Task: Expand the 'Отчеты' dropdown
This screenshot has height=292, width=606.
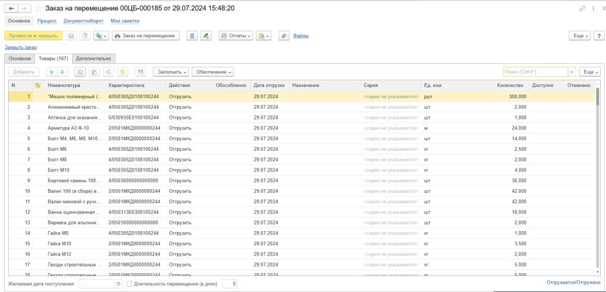Action: (x=236, y=35)
